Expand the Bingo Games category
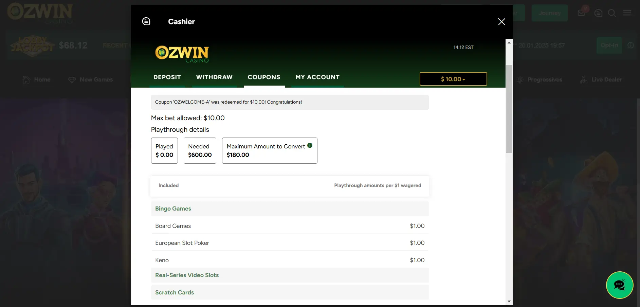This screenshot has height=307, width=640. pos(290,209)
